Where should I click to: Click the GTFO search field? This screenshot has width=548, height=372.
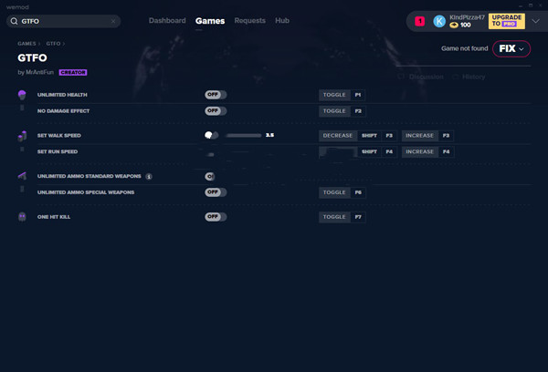tap(64, 21)
